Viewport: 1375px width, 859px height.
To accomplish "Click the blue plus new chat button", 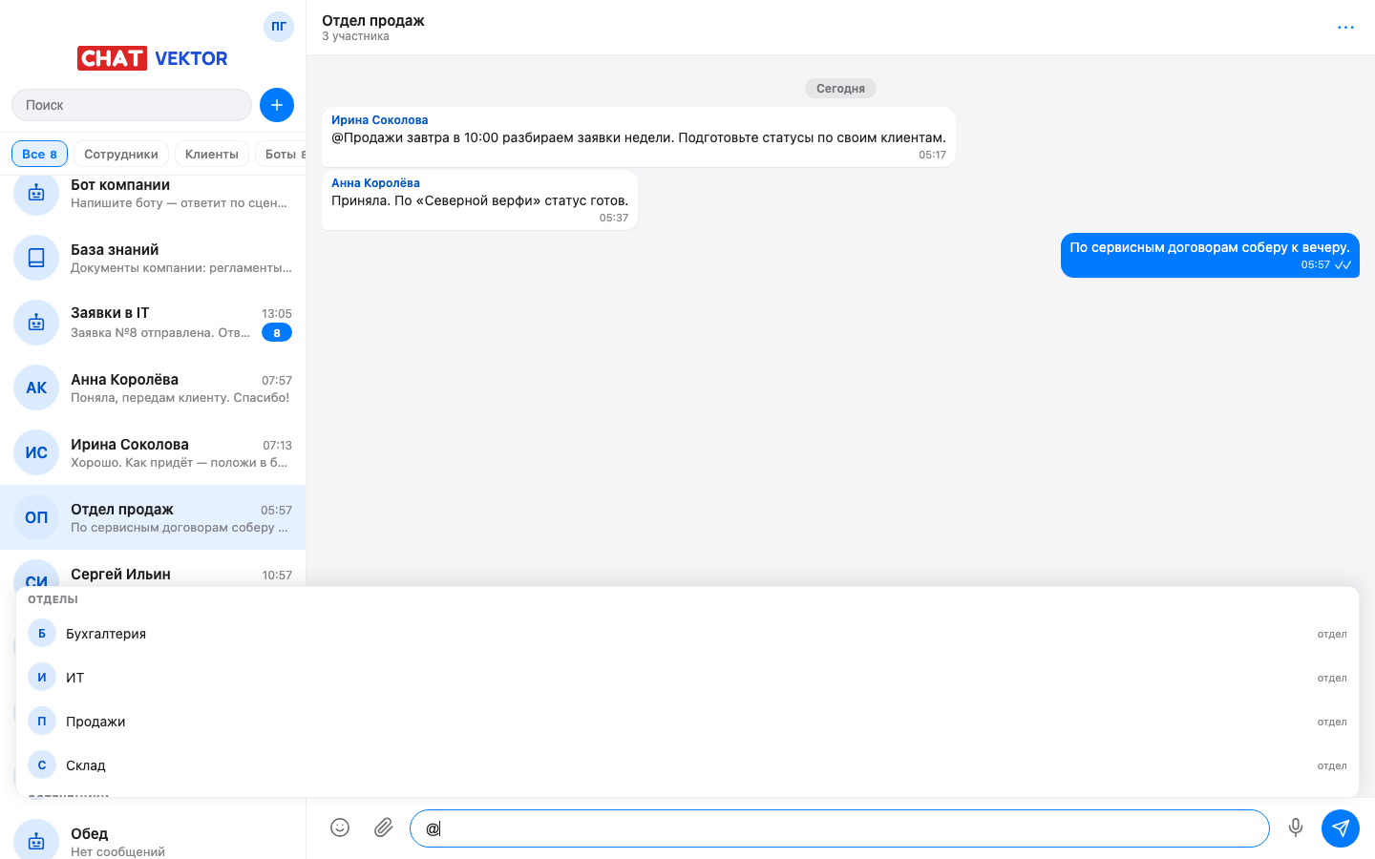I will pos(277,105).
